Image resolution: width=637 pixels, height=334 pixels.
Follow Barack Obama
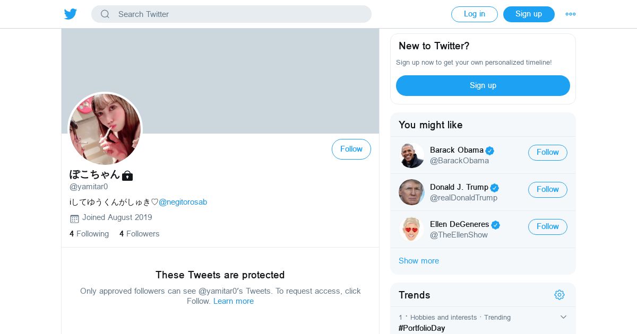pos(547,153)
